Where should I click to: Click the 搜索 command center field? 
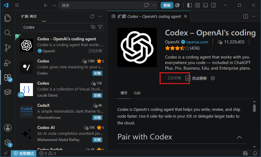(100, 5)
